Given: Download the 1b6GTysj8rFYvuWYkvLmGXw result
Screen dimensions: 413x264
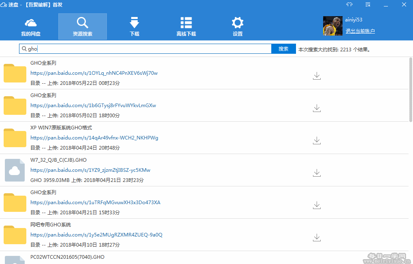Looking at the screenshot, I should pos(317,108).
